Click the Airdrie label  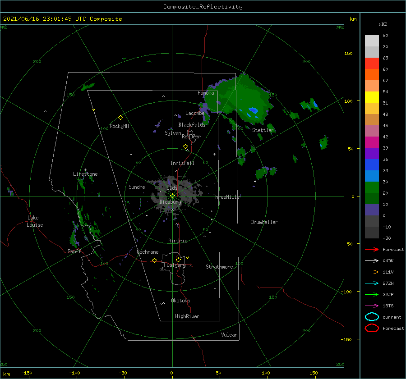pyautogui.click(x=178, y=241)
